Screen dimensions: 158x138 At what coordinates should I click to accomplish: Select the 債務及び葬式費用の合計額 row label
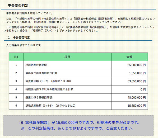tap(41, 73)
